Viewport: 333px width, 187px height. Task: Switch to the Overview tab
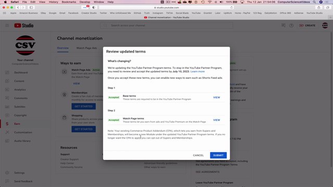click(x=62, y=48)
